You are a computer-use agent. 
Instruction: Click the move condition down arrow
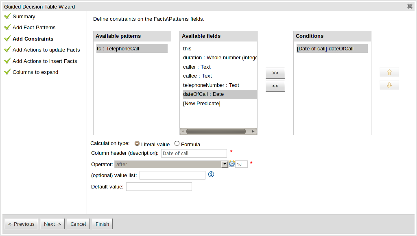point(389,86)
